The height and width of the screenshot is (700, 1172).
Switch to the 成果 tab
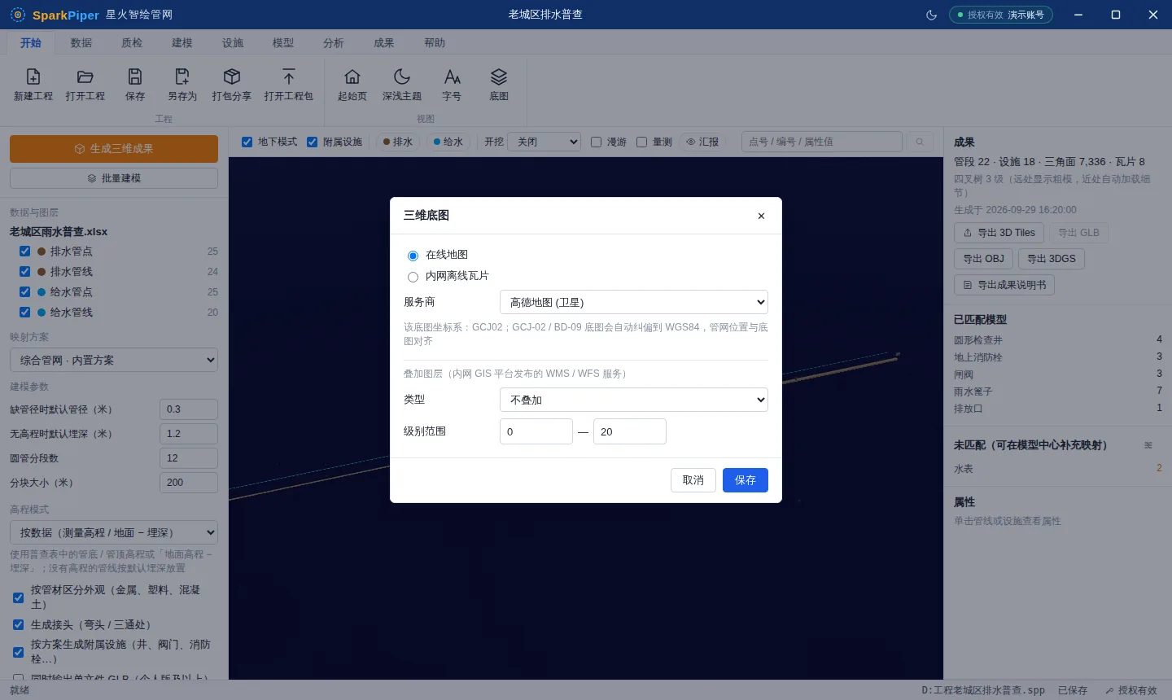coord(384,42)
